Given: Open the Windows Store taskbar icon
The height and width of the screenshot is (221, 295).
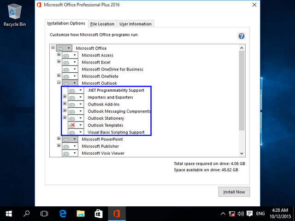Looking at the screenshot, I should (99, 214).
